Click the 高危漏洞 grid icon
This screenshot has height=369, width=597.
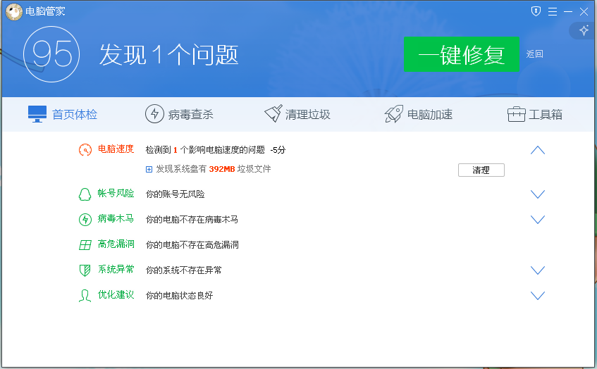pos(85,245)
